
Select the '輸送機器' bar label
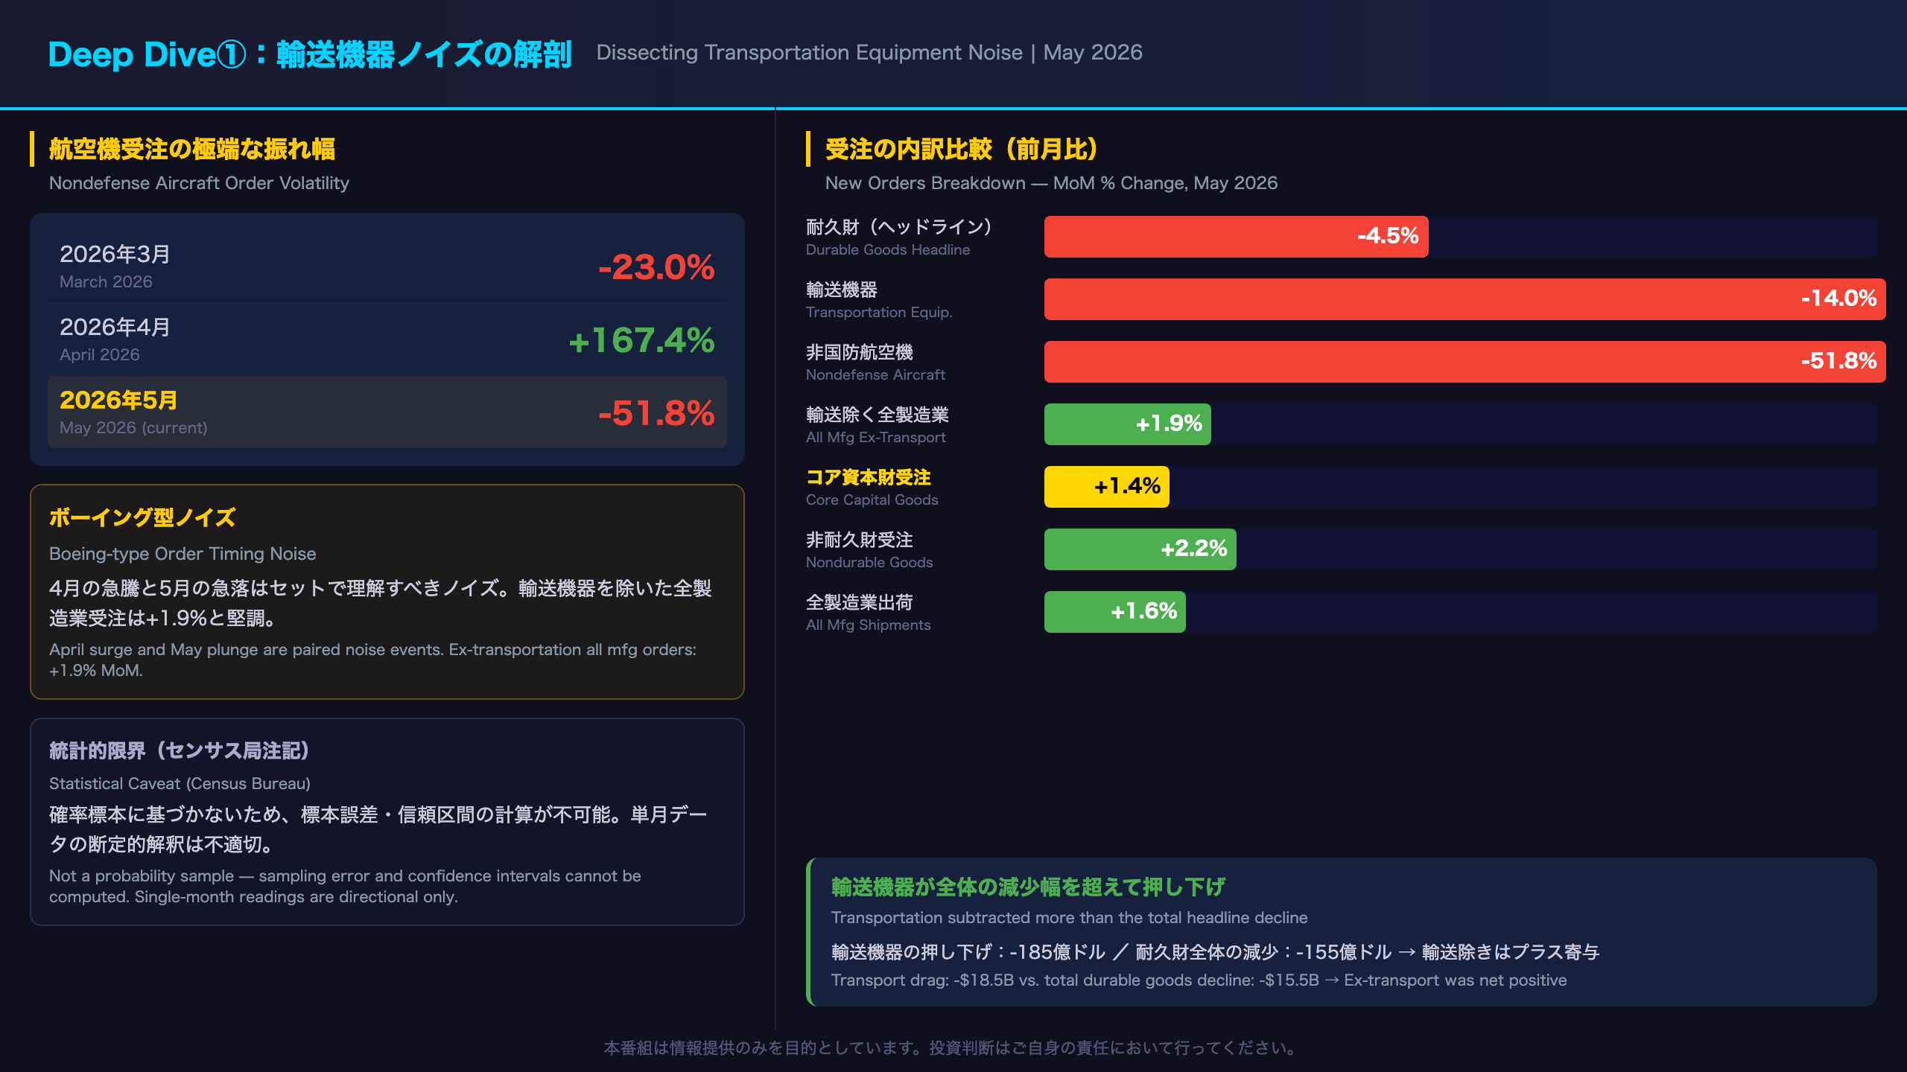point(842,290)
